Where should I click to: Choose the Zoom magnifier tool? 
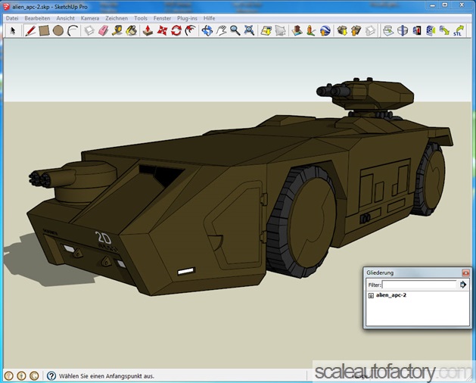click(235, 31)
